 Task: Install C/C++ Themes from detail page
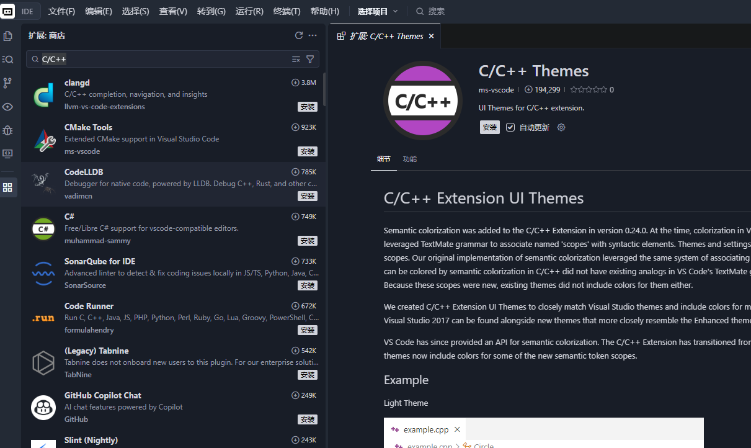[490, 127]
